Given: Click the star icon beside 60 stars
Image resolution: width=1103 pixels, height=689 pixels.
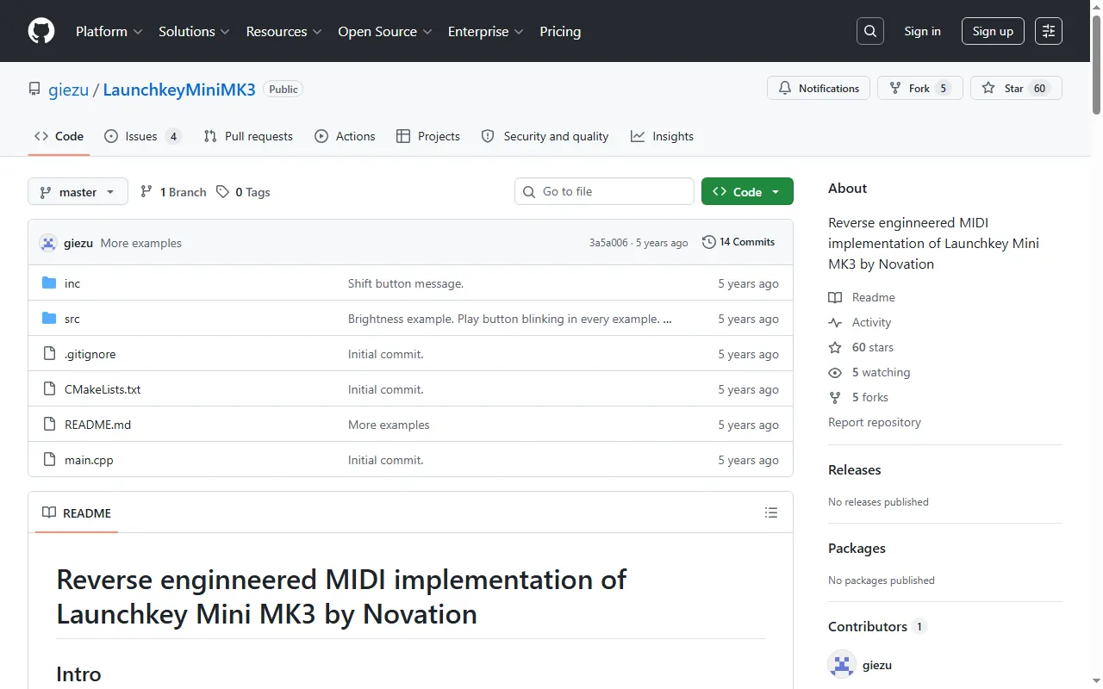Looking at the screenshot, I should pos(835,347).
